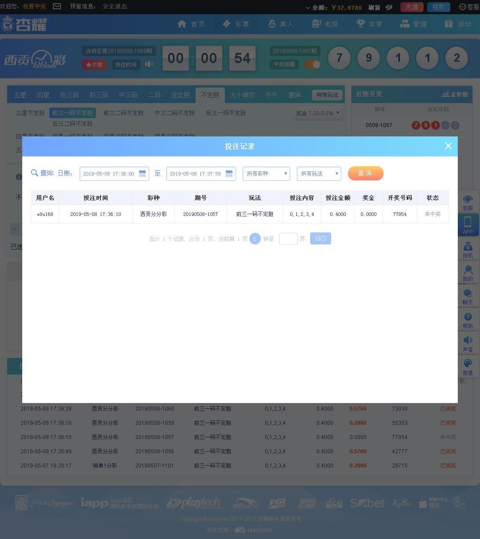
Task: Go to 彩票 in the top navigation
Action: pyautogui.click(x=236, y=24)
